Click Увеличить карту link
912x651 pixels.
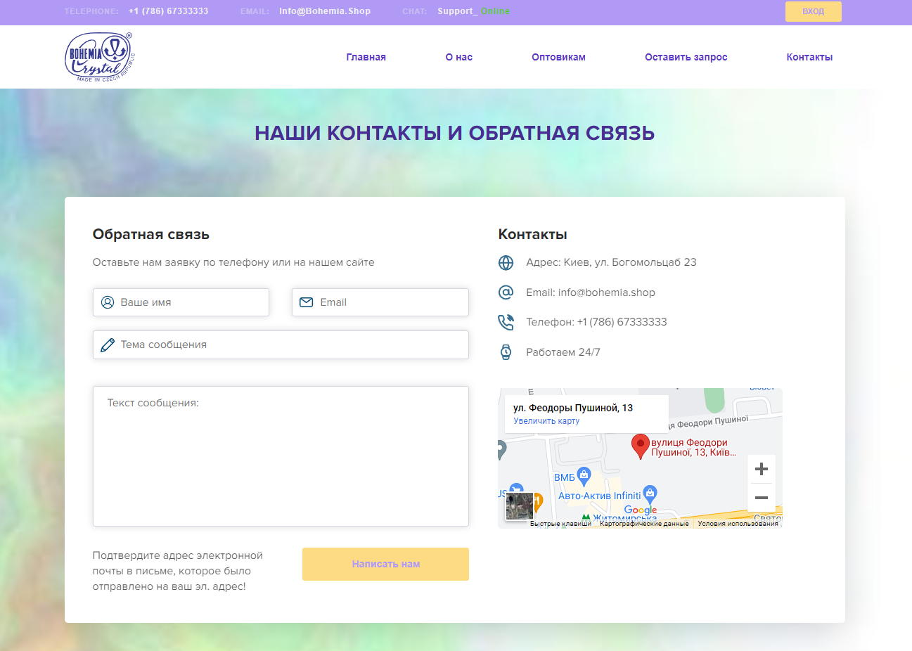[x=546, y=421]
